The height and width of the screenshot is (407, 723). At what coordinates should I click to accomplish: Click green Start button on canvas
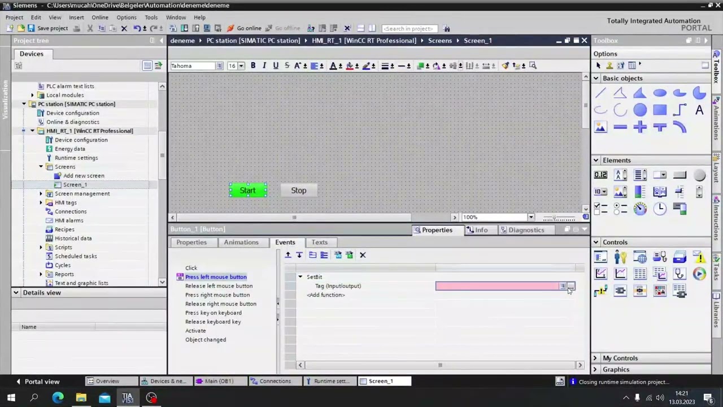248,190
